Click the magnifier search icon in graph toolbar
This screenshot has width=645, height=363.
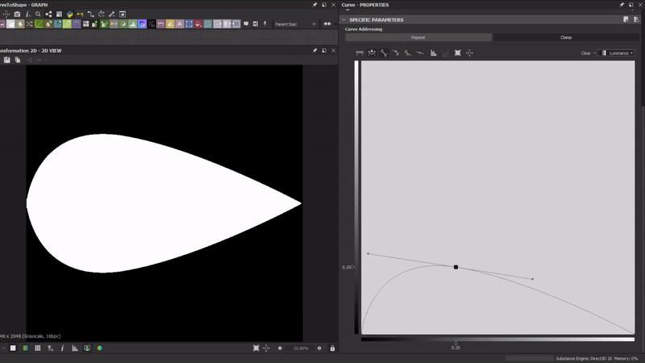tap(38, 15)
